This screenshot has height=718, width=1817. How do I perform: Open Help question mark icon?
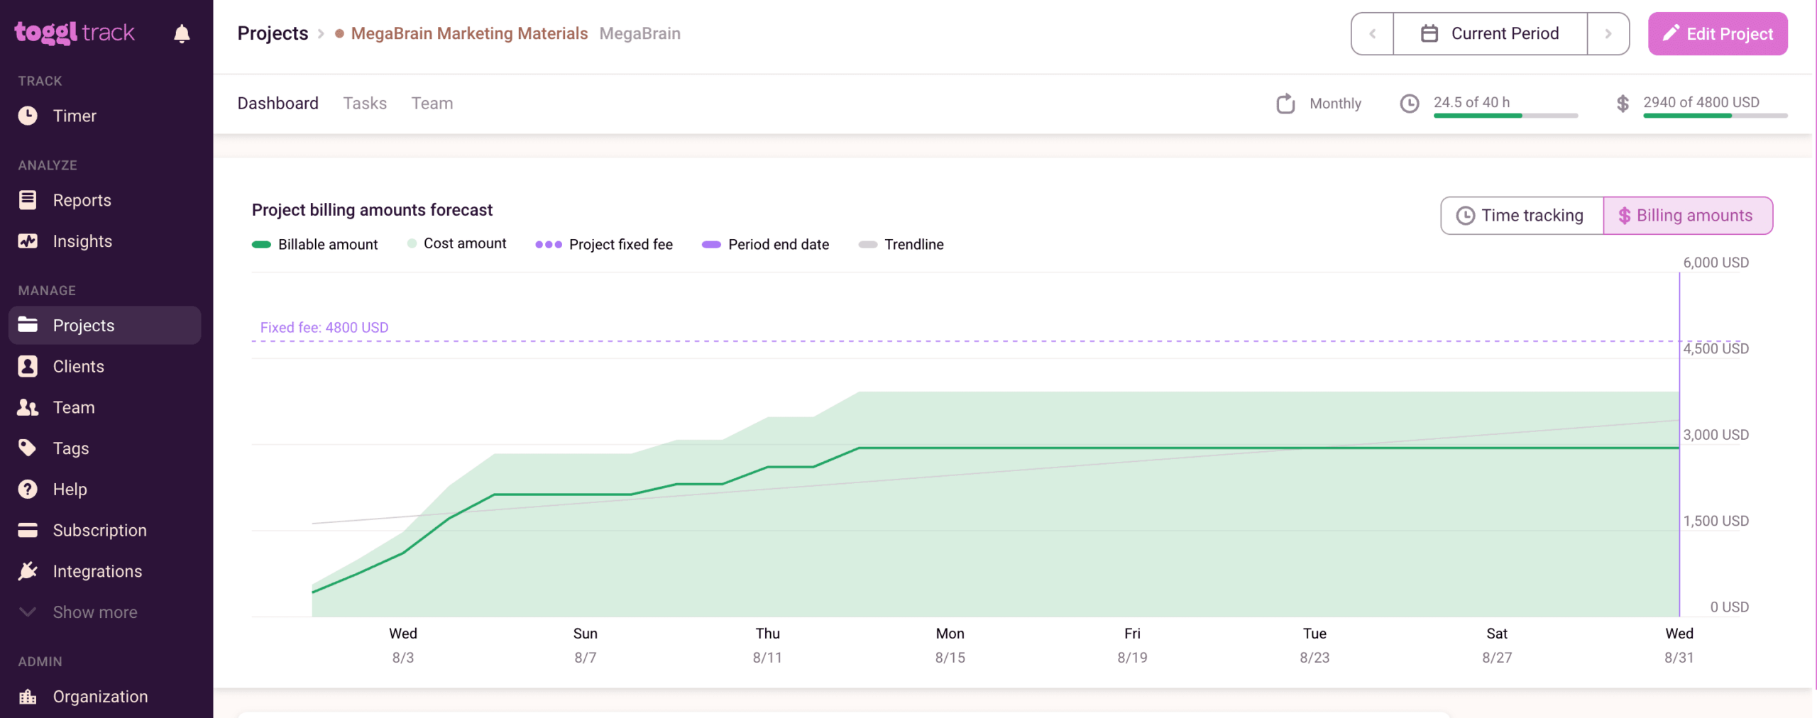point(28,489)
